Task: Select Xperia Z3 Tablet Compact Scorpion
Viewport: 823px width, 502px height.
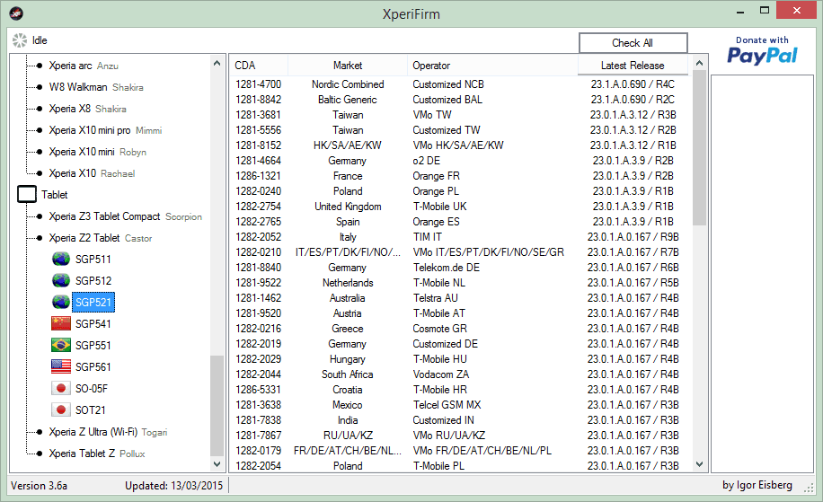Action: click(126, 216)
